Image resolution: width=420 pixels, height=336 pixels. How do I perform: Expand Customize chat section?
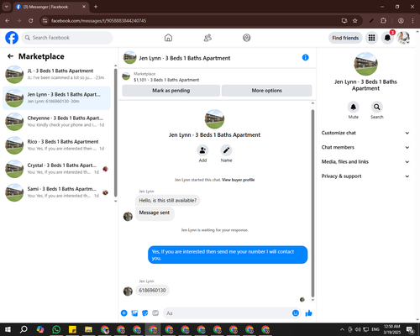[x=365, y=133]
